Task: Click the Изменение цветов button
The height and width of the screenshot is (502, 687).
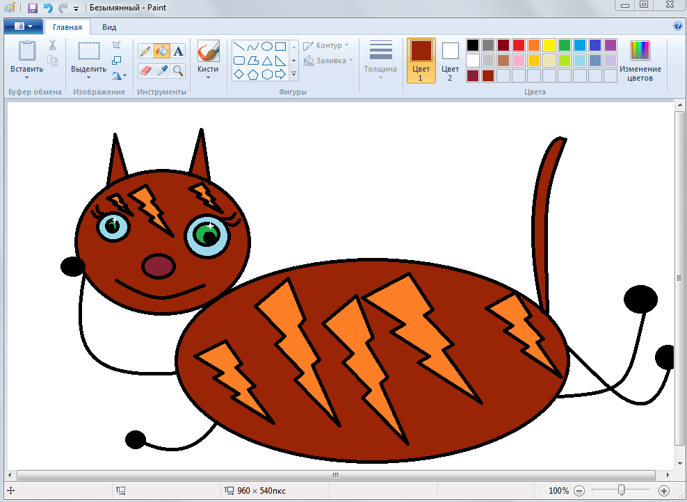Action: (x=640, y=60)
